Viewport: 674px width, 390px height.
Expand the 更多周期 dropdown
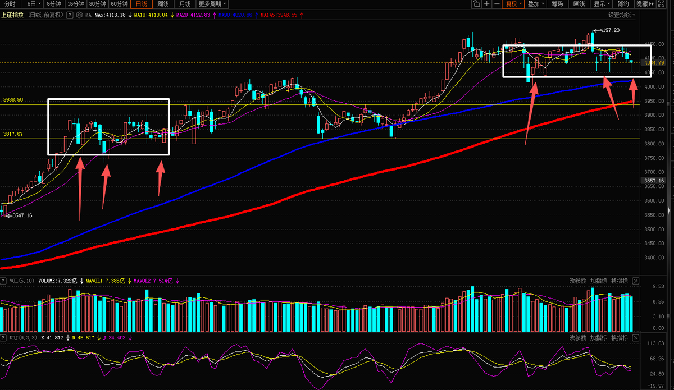(x=213, y=4)
